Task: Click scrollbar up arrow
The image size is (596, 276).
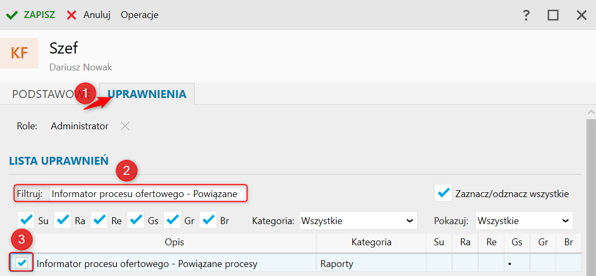Action: (x=591, y=113)
